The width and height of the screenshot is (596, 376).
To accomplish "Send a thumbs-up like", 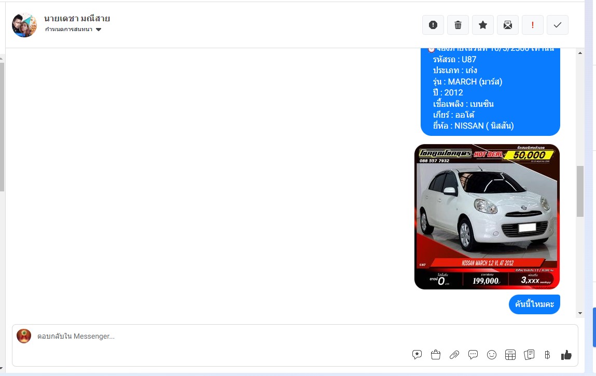I will tap(566, 355).
